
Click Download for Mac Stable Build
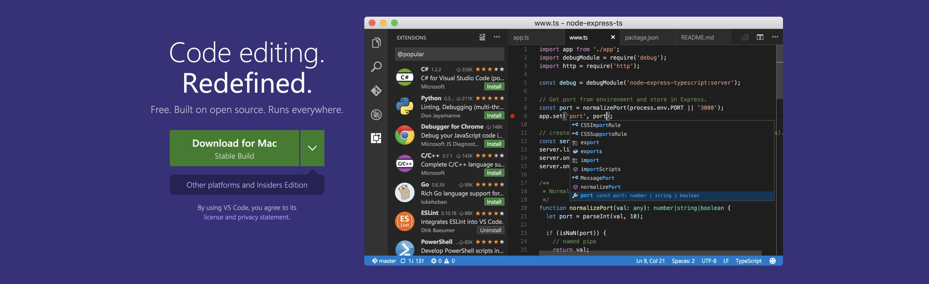[x=234, y=148]
